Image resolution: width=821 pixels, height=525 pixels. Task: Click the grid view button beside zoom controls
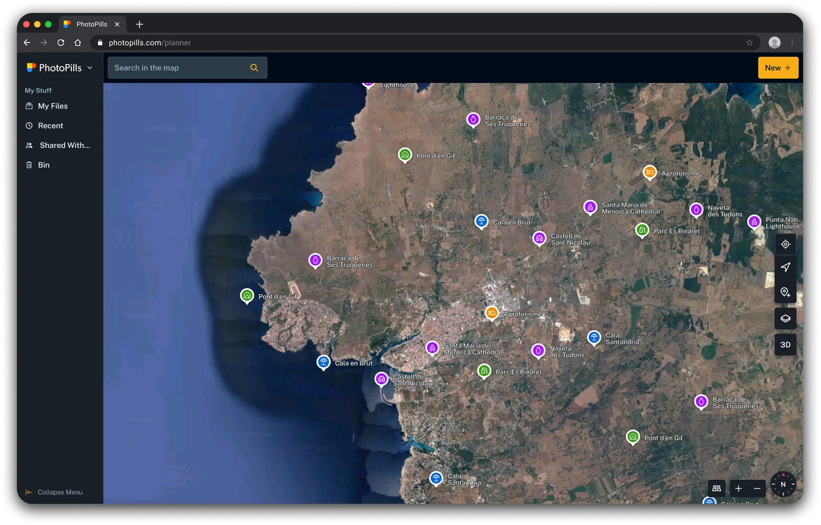tap(717, 489)
